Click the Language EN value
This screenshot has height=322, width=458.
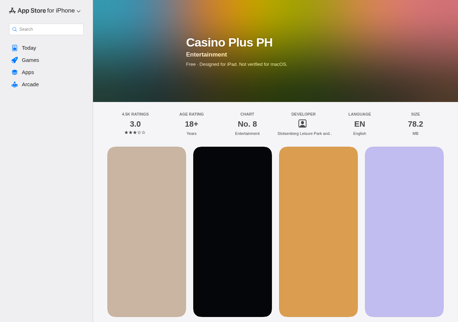point(360,124)
